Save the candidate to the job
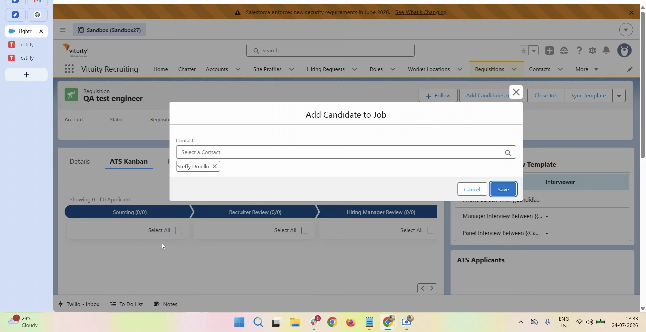This screenshot has width=646, height=332. (x=503, y=189)
